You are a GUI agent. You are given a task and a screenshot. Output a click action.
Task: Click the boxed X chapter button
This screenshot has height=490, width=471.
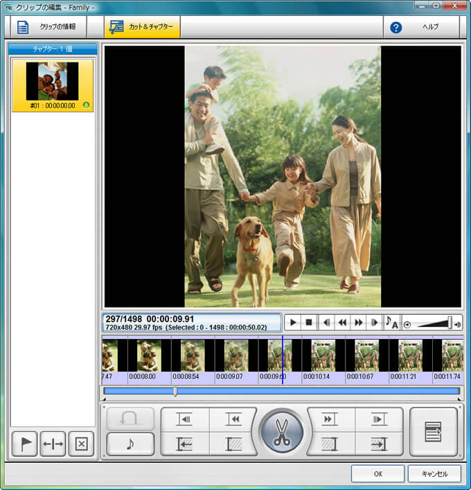(81, 444)
